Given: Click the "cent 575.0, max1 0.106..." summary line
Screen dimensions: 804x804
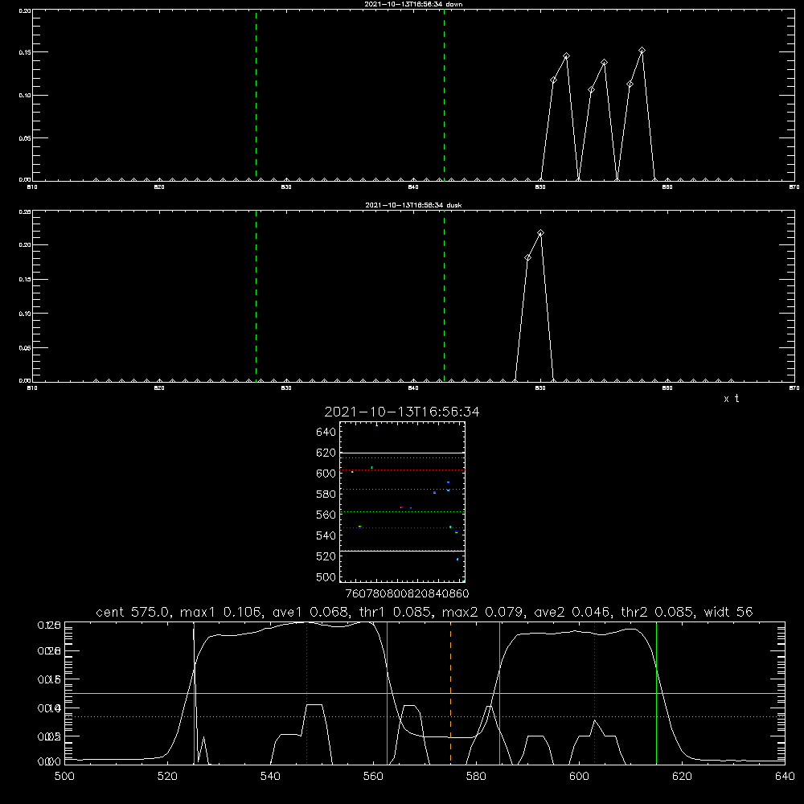Looking at the screenshot, I should 424,612.
